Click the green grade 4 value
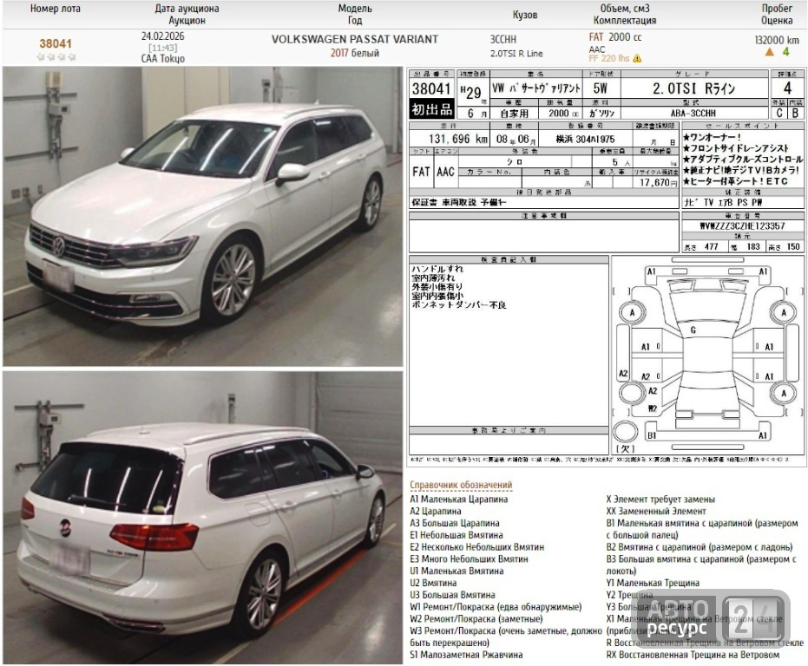Screen dimensions: 808x666 coord(785,51)
